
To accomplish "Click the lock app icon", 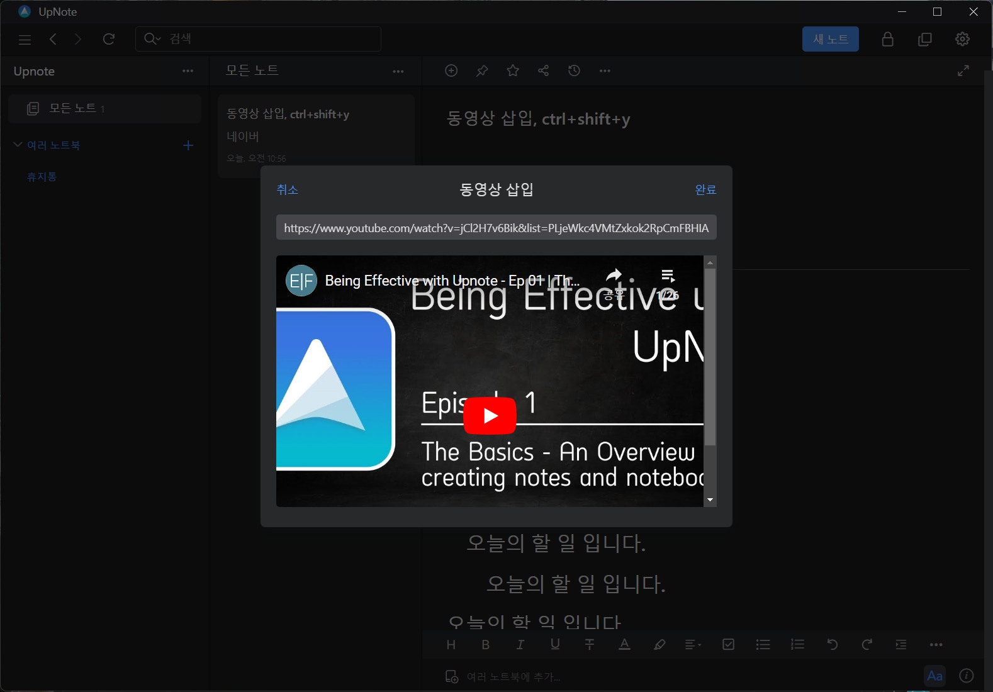I will click(888, 39).
